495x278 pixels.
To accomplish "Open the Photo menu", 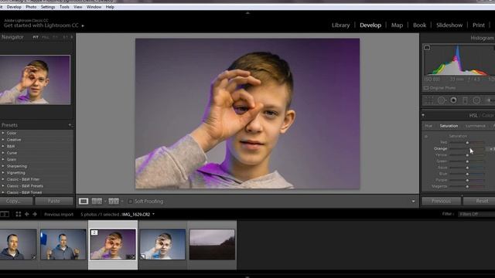I will [31, 7].
